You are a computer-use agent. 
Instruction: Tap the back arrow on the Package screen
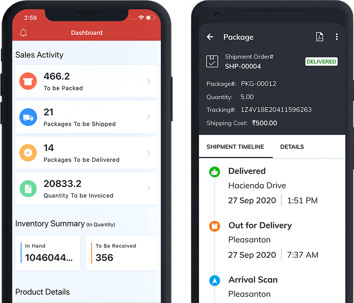click(210, 37)
